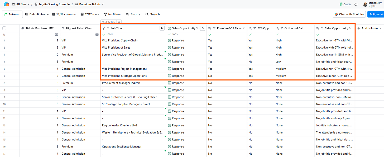The height and width of the screenshot is (157, 384).
Task: Click the help question mark icon
Action: click(x=356, y=4)
